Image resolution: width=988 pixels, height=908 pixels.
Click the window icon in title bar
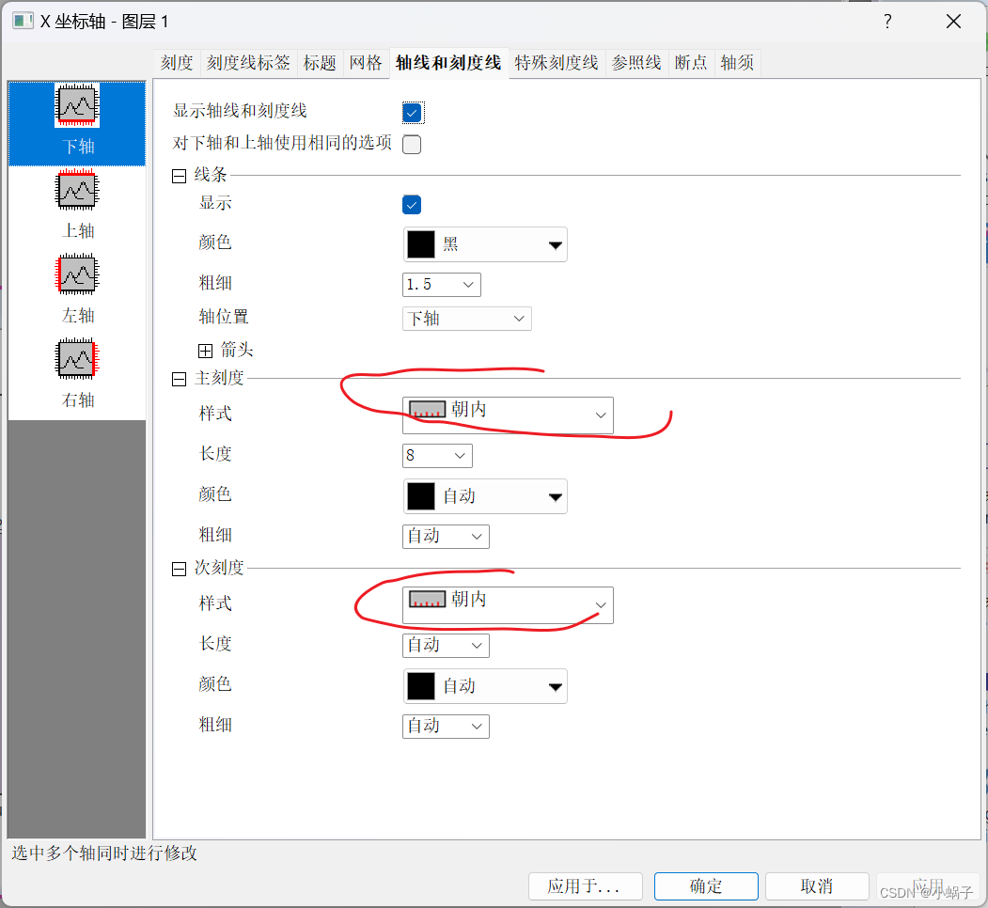click(x=23, y=21)
